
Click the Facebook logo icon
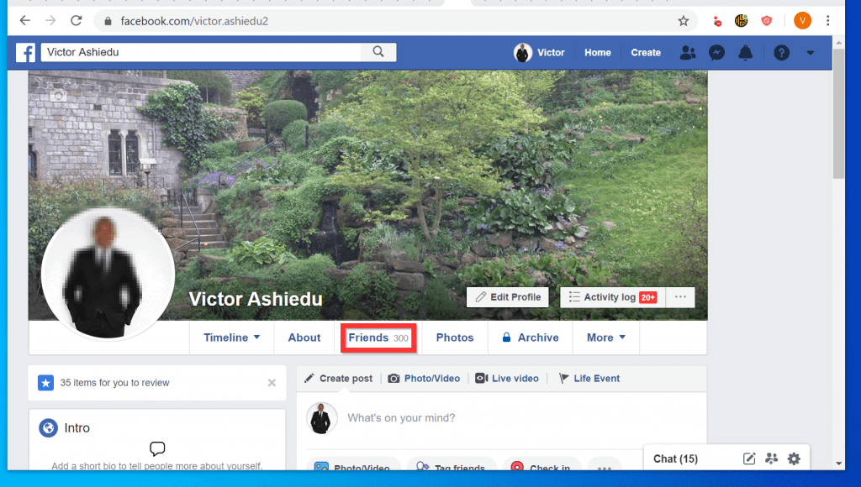25,53
